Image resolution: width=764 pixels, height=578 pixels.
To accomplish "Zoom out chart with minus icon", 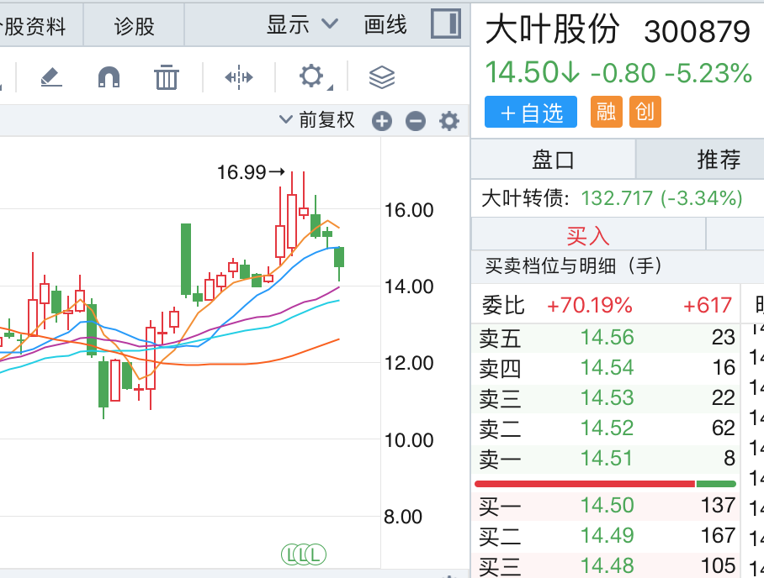I will point(416,121).
